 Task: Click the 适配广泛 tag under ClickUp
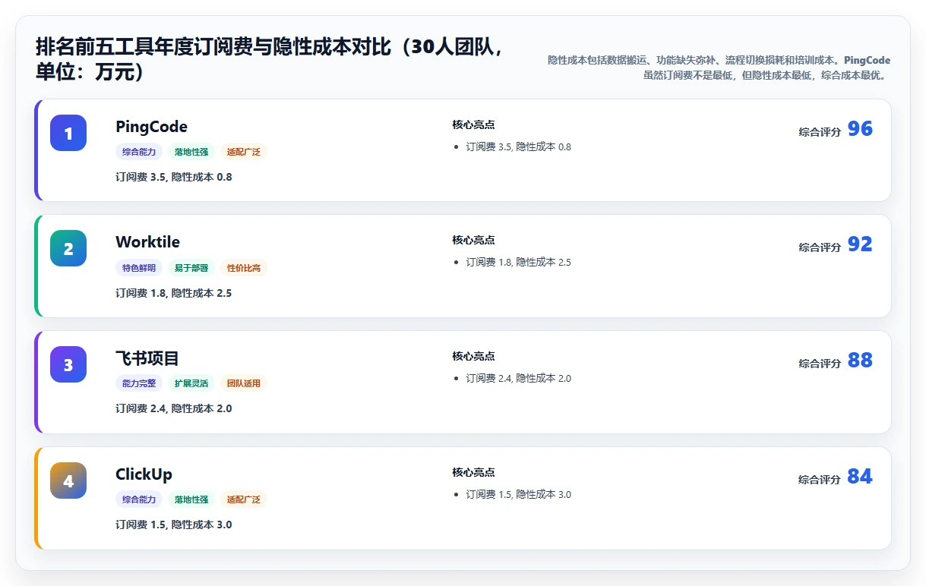click(x=244, y=499)
